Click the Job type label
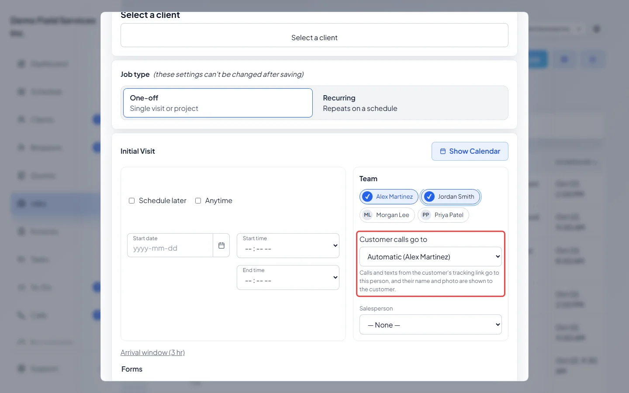The height and width of the screenshot is (393, 629). click(135, 74)
